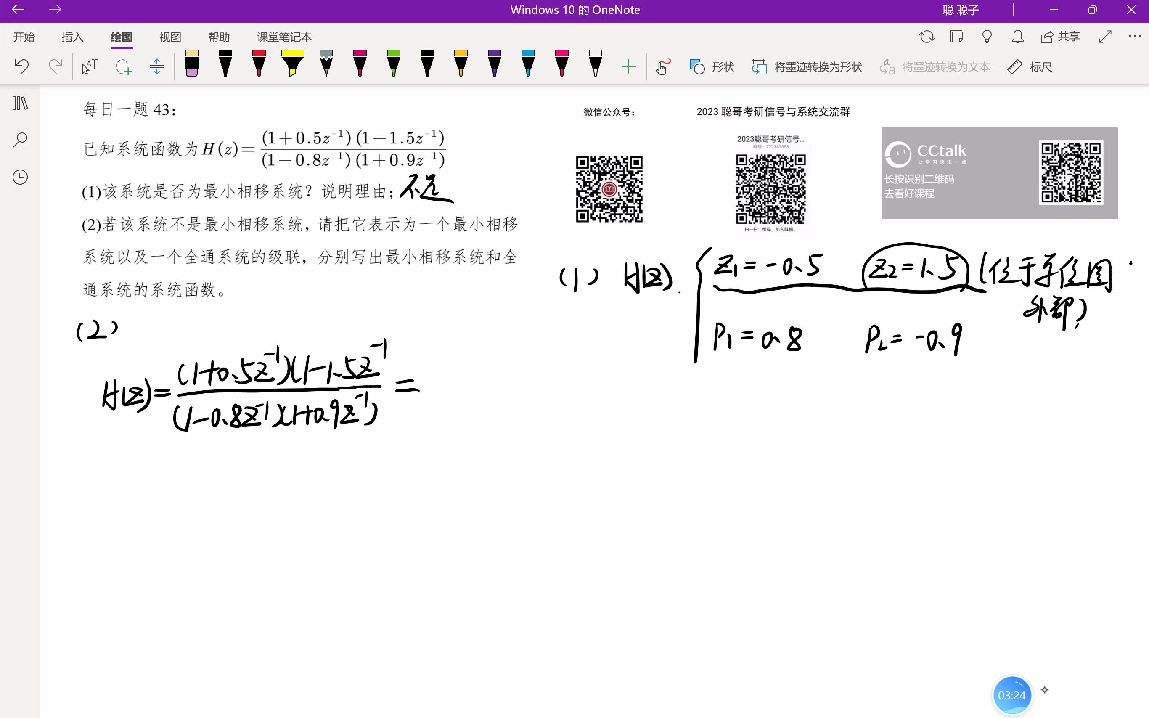Click 将墨迹转换为形状 to convert ink
The width and height of the screenshot is (1149, 718).
click(x=806, y=67)
